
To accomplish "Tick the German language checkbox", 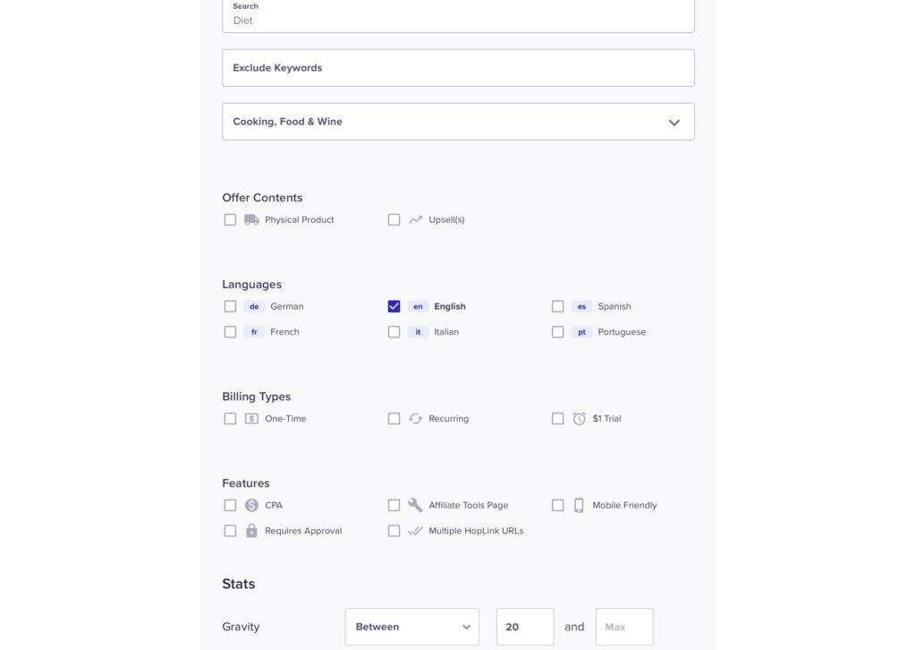I will 230,306.
